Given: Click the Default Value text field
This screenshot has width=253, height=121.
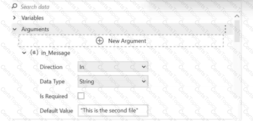Looking at the screenshot, I should 113,110.
